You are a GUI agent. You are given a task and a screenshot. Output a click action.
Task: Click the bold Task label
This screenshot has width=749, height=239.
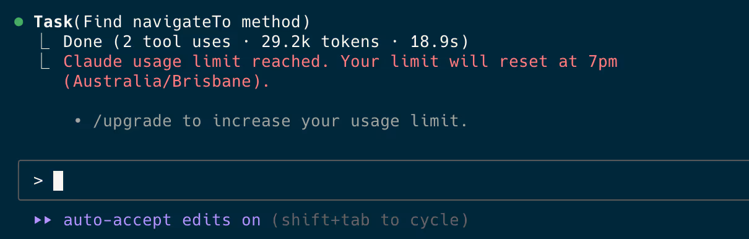53,22
